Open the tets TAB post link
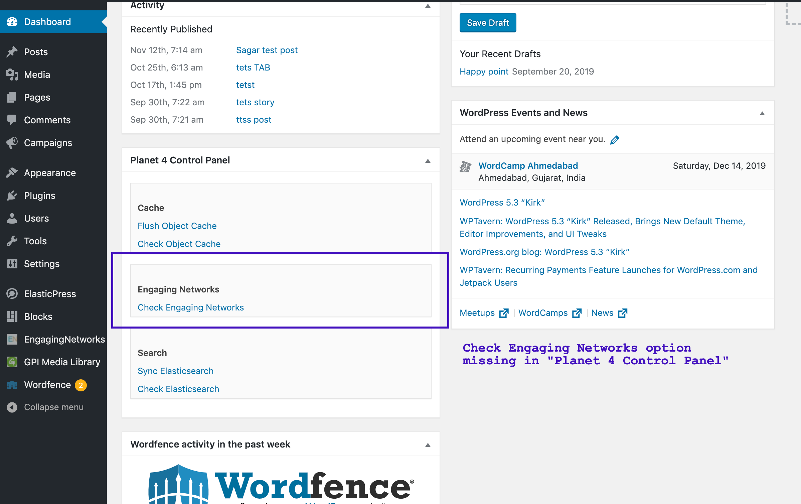The width and height of the screenshot is (801, 504). [x=253, y=68]
